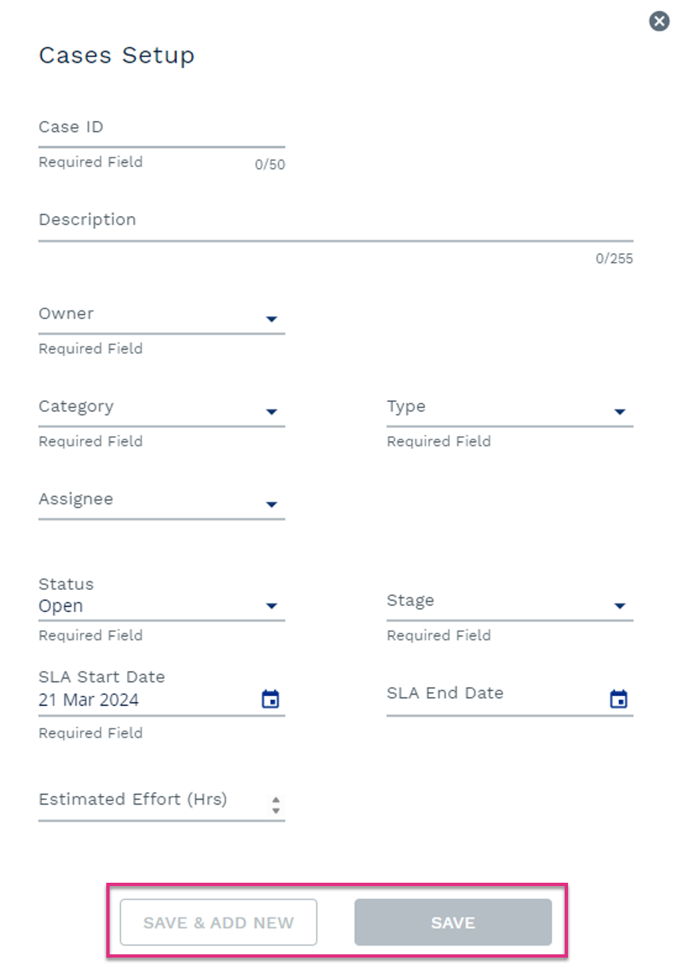Click the SLA Start Date value 21 Mar 2024

(x=89, y=700)
